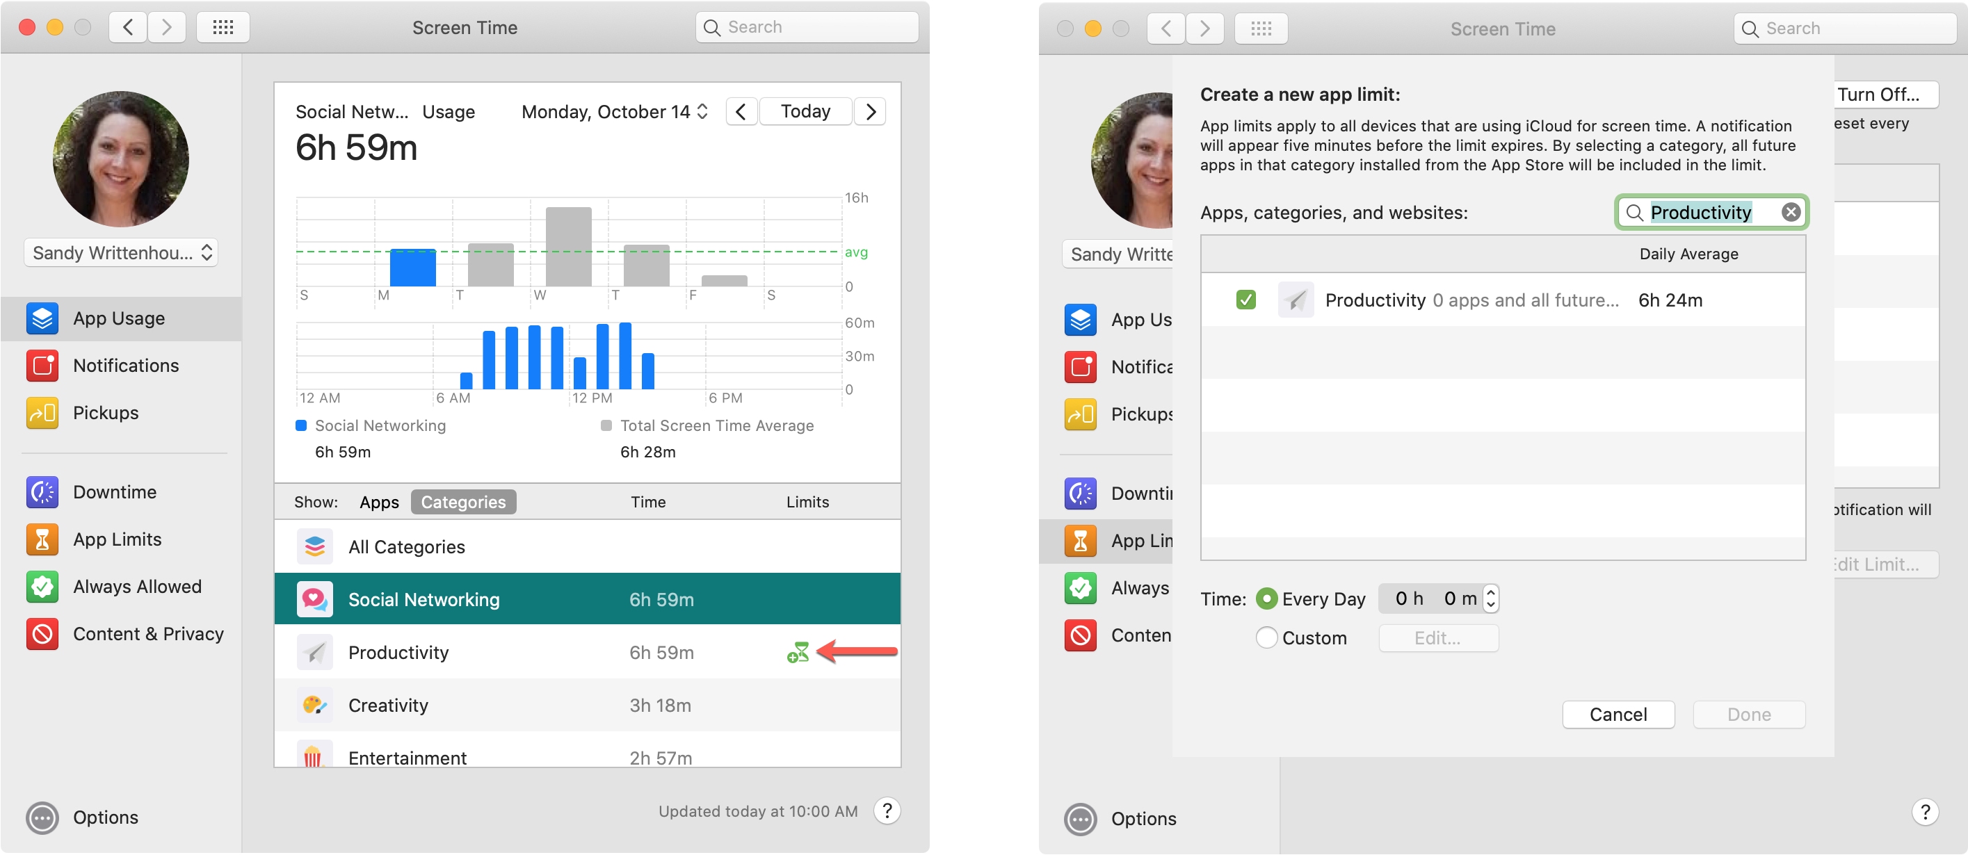Click the Cancel button in app limit dialog
This screenshot has height=855, width=1968.
tap(1618, 715)
